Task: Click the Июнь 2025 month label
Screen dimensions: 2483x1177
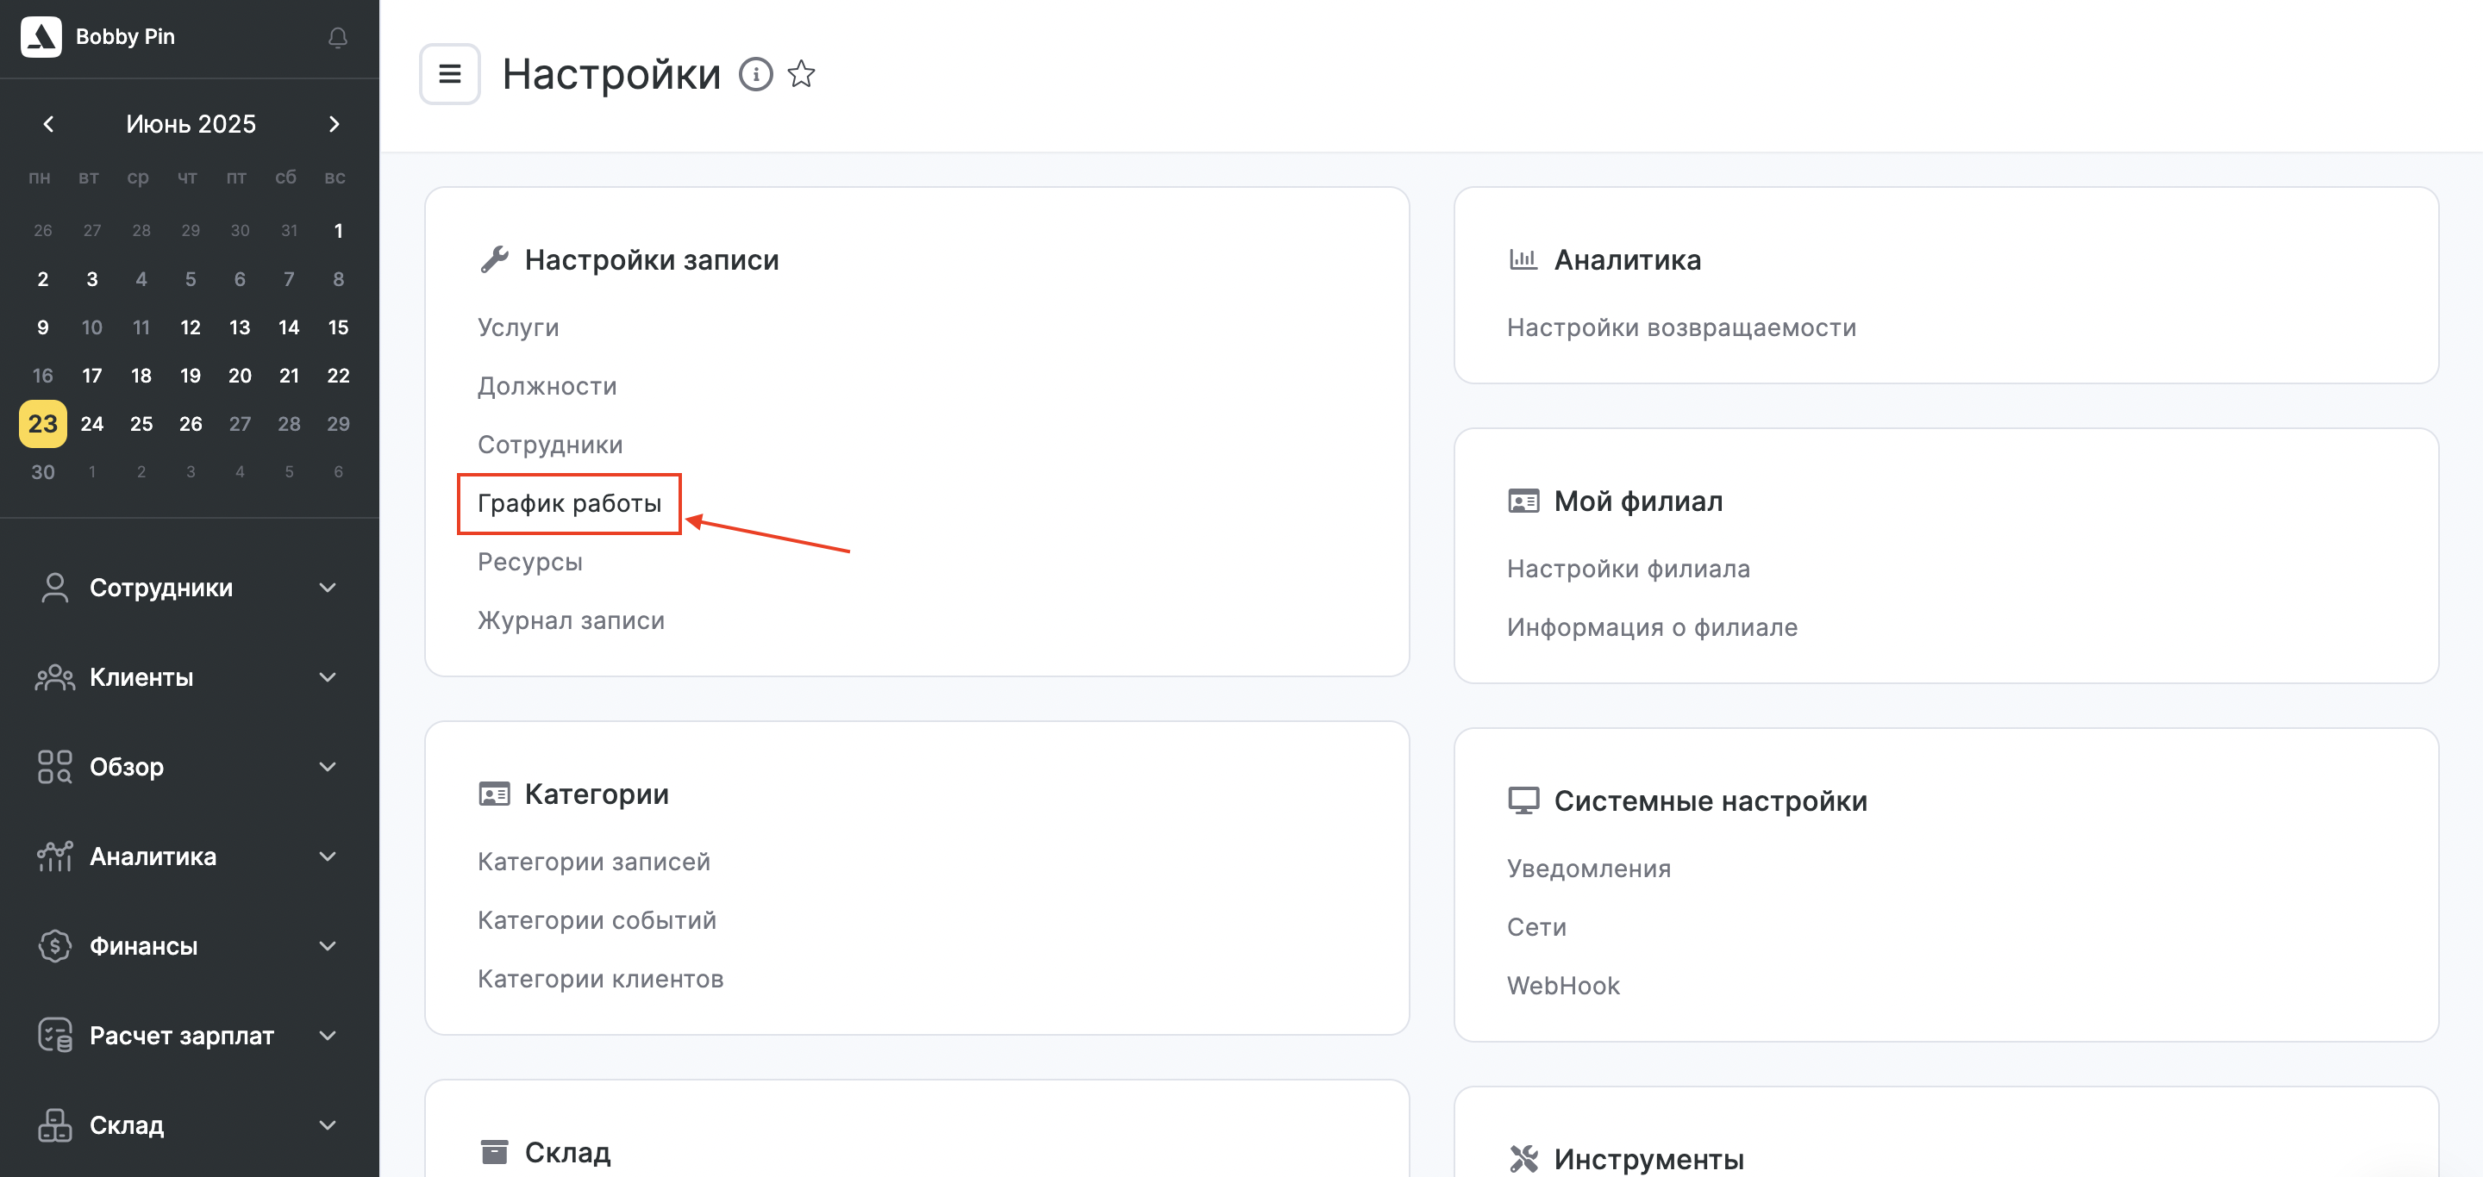Action: [191, 124]
